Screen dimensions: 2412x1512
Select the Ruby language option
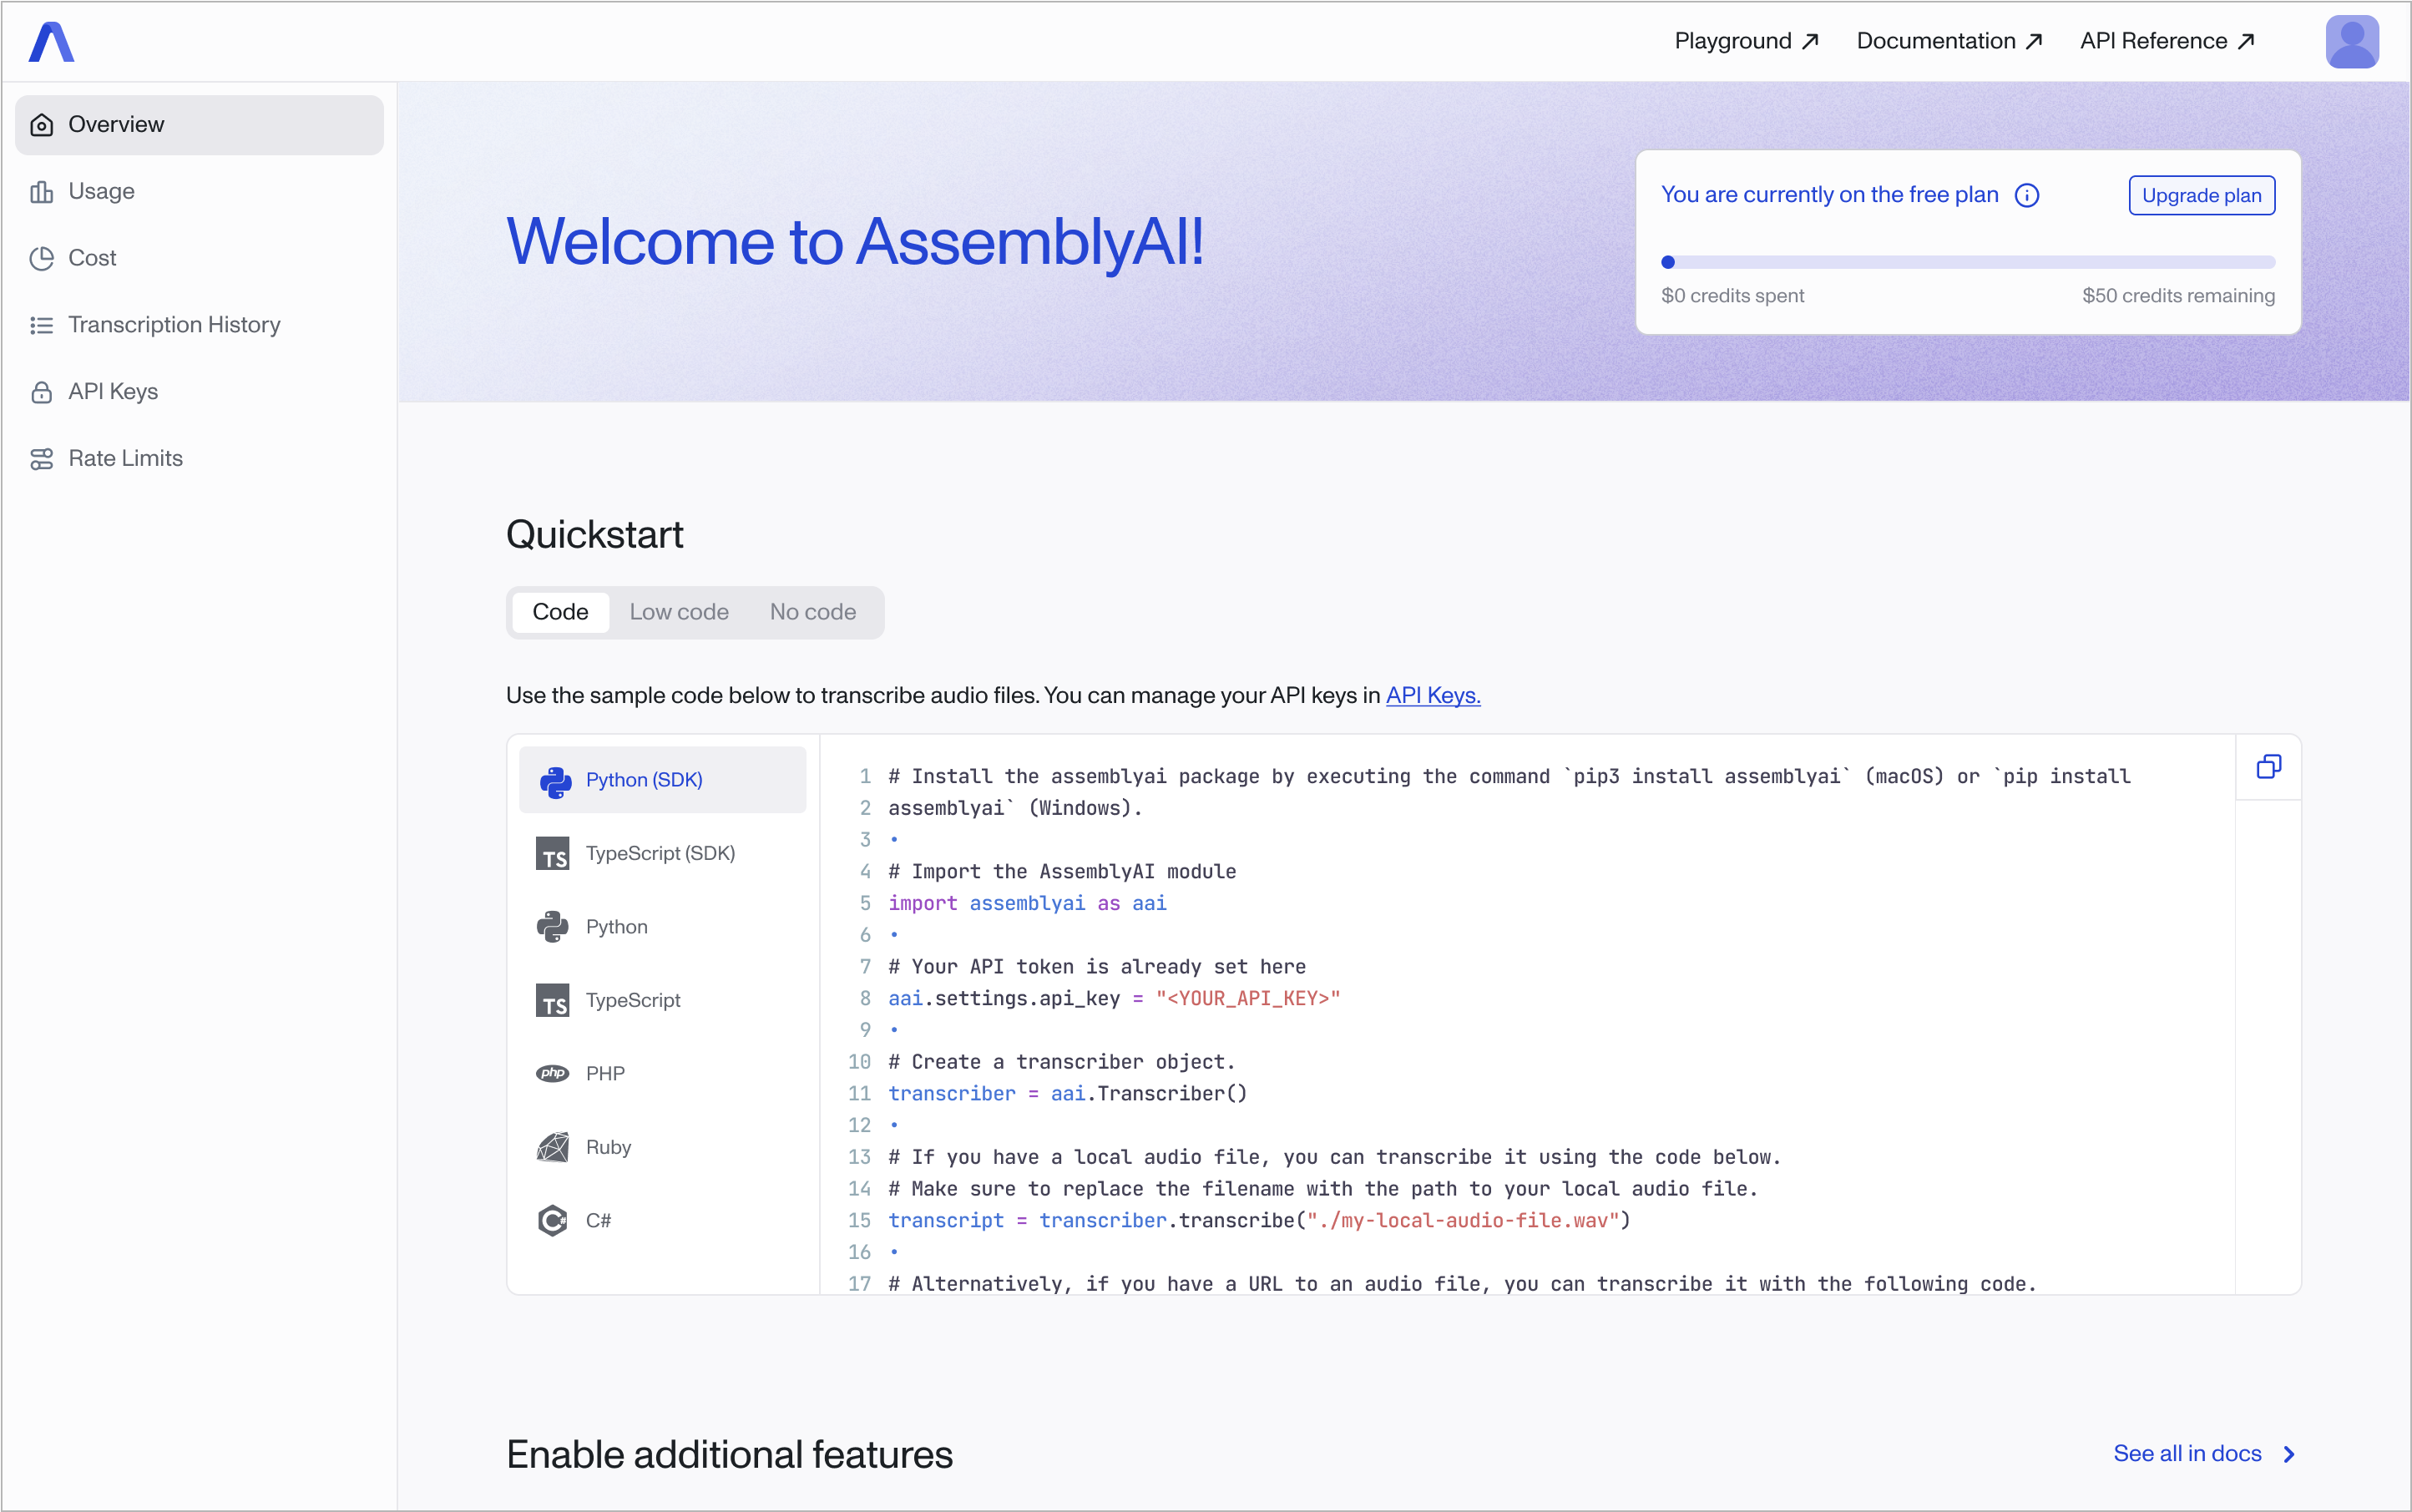click(x=608, y=1147)
